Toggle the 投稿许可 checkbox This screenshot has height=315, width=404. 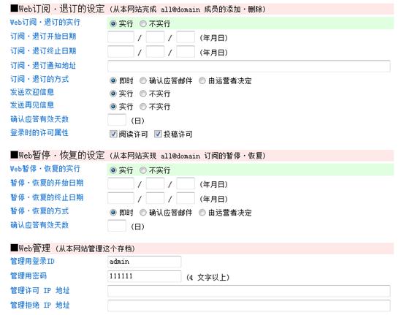point(158,134)
